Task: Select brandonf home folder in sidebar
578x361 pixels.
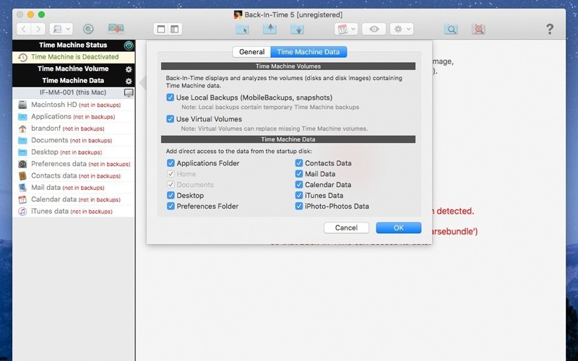Action: (x=74, y=129)
